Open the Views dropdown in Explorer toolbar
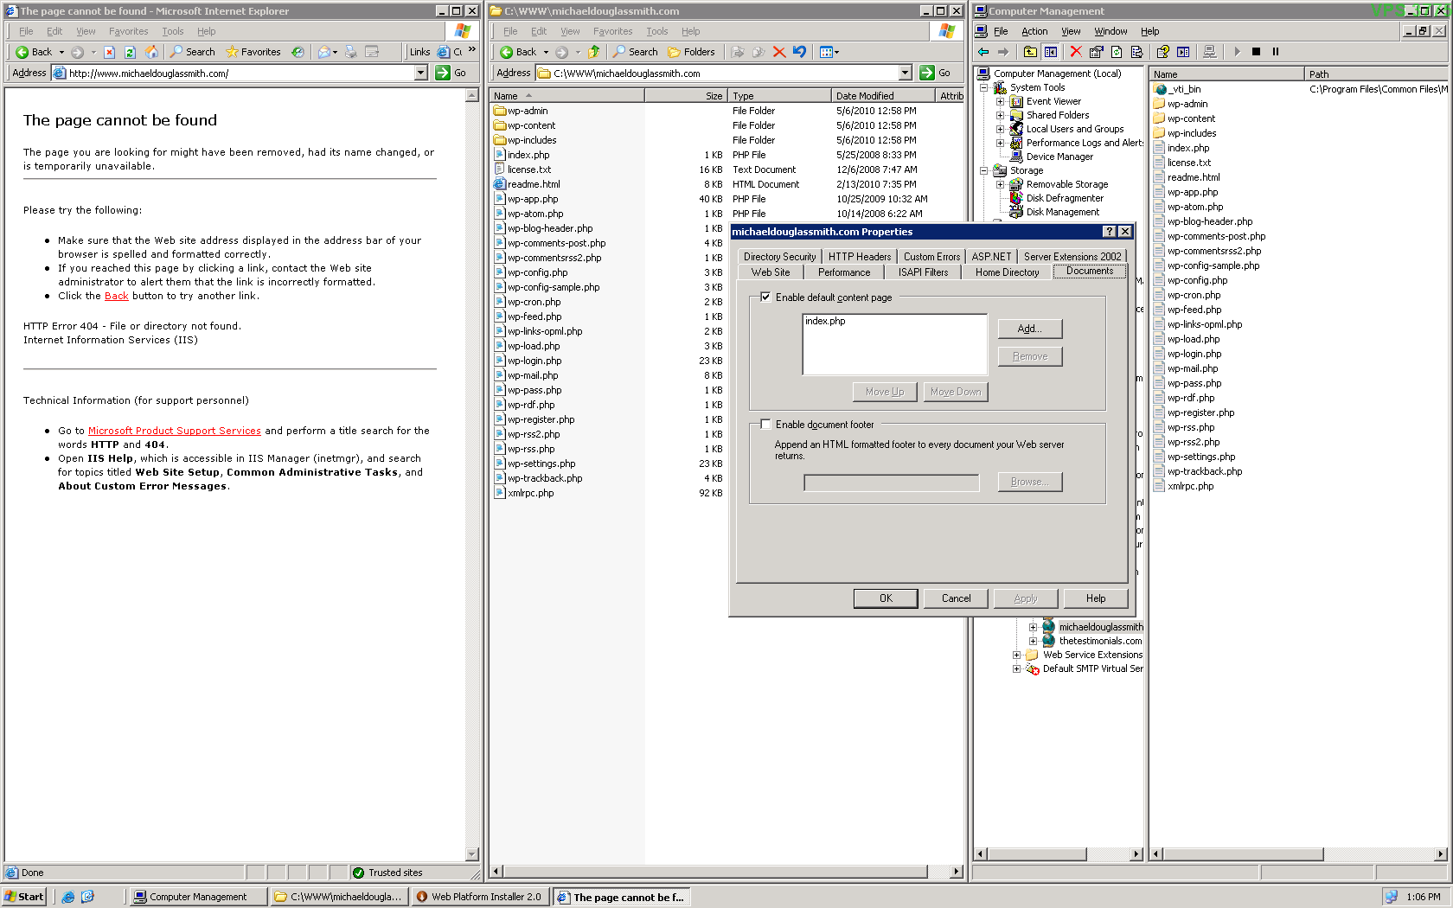Image resolution: width=1453 pixels, height=908 pixels. pyautogui.click(x=829, y=52)
